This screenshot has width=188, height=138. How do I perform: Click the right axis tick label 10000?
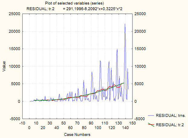click(140, 66)
